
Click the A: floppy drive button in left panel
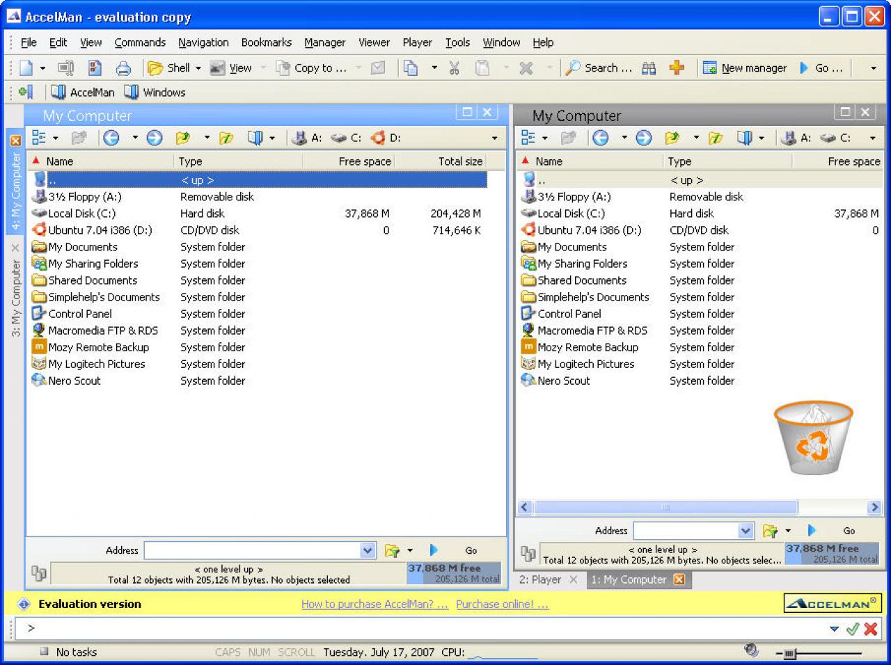pyautogui.click(x=307, y=138)
